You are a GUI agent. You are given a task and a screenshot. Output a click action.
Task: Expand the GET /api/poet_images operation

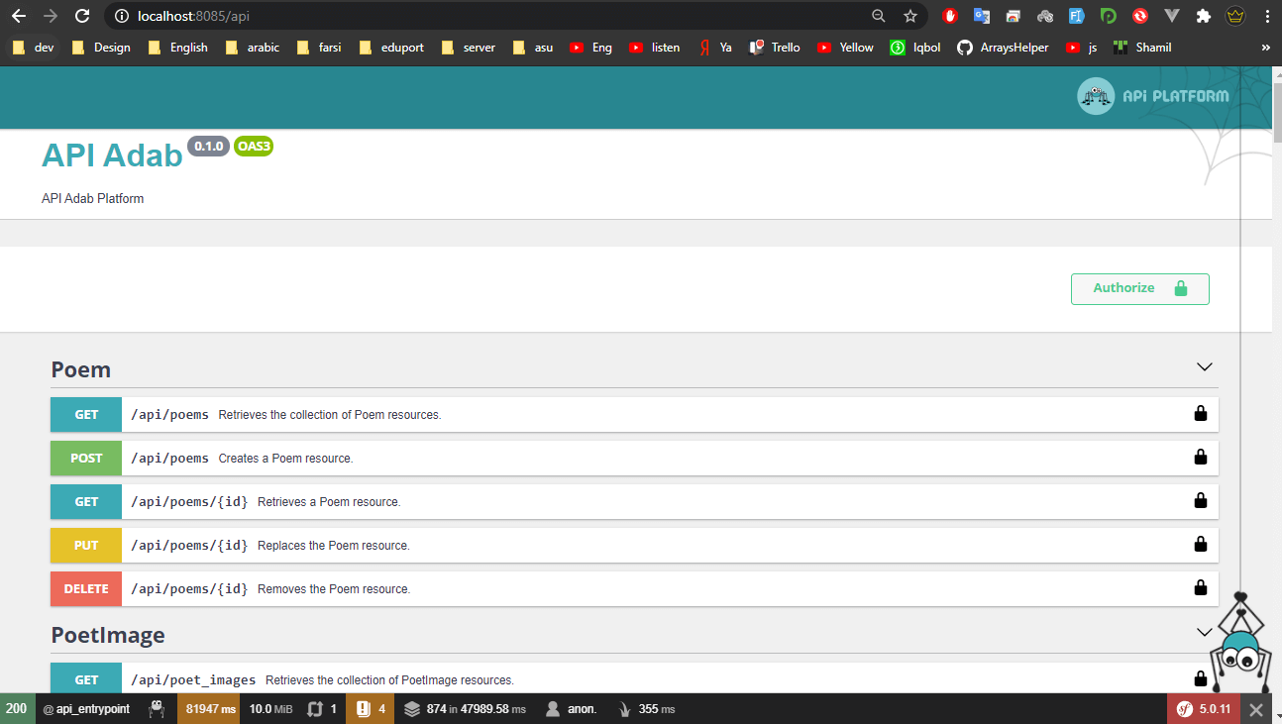click(x=634, y=679)
